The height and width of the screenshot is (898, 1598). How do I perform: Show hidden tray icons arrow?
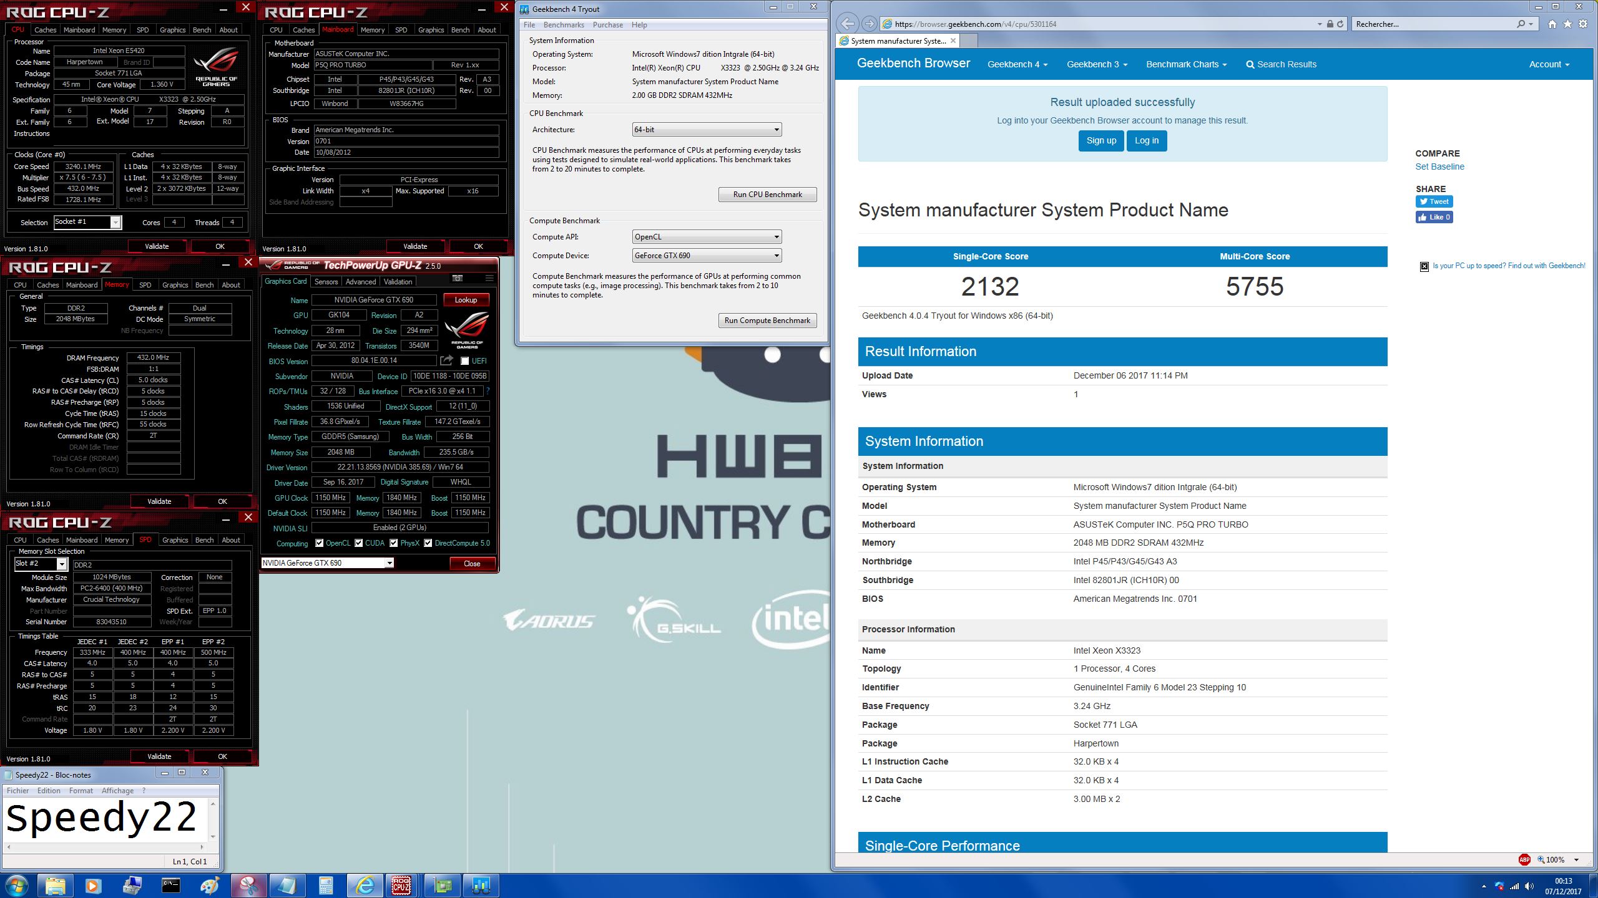pos(1484,886)
